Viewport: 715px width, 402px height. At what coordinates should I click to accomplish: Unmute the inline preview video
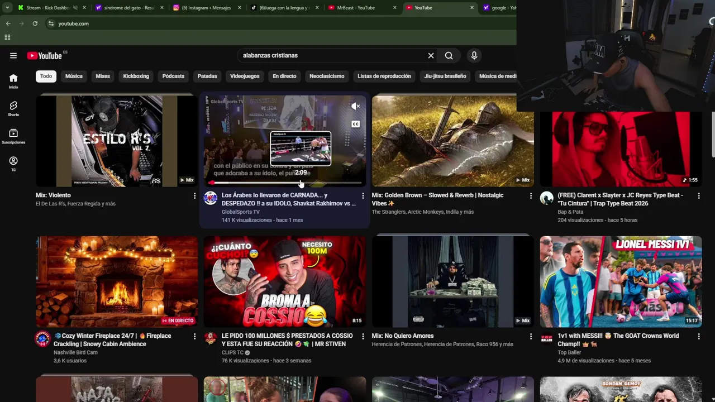coord(355,106)
